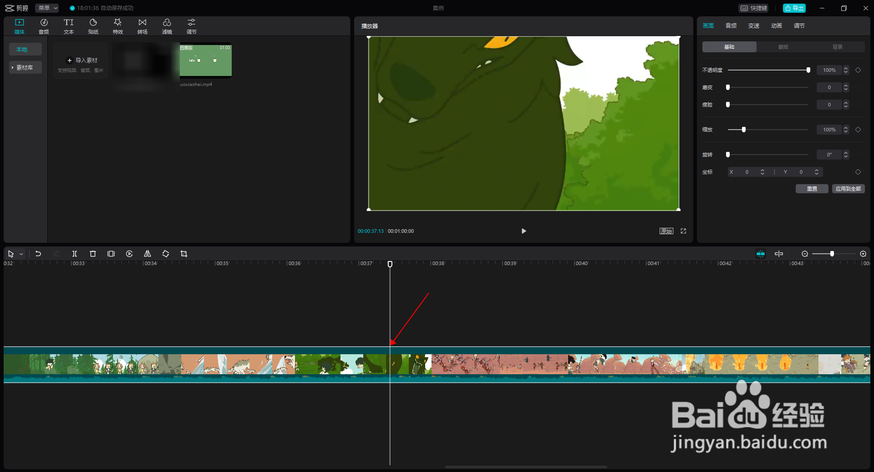Switch to the right-panel 调节 tab

click(x=799, y=26)
